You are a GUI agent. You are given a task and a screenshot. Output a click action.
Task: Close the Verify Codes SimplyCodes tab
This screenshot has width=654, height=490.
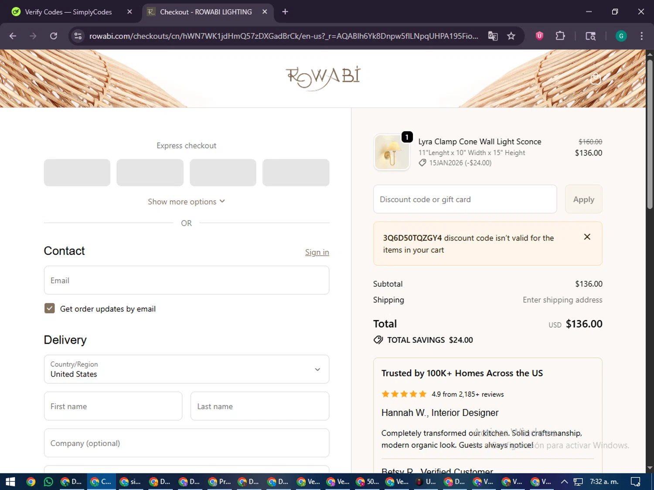pos(129,12)
